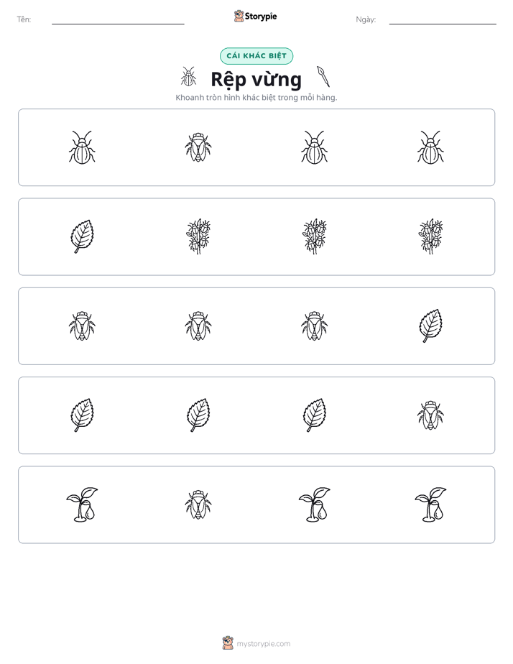Click the shield bug in row one
The height and width of the screenshot is (664, 513).
pos(198,147)
